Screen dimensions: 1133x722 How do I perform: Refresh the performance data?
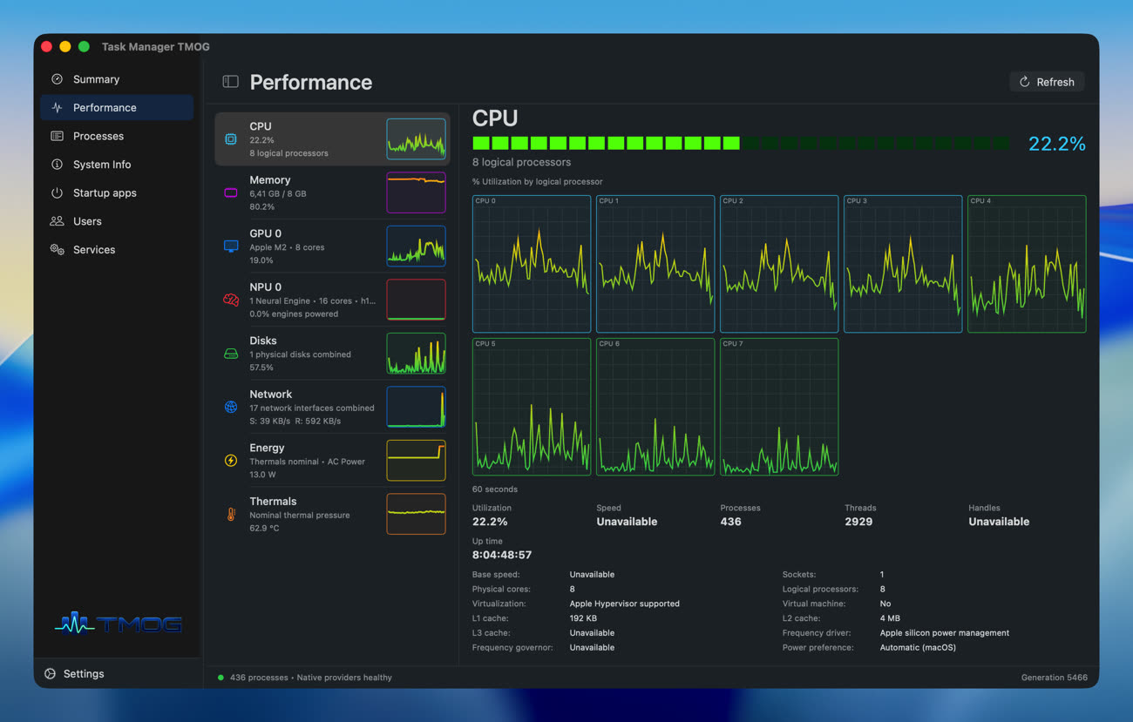click(1047, 82)
